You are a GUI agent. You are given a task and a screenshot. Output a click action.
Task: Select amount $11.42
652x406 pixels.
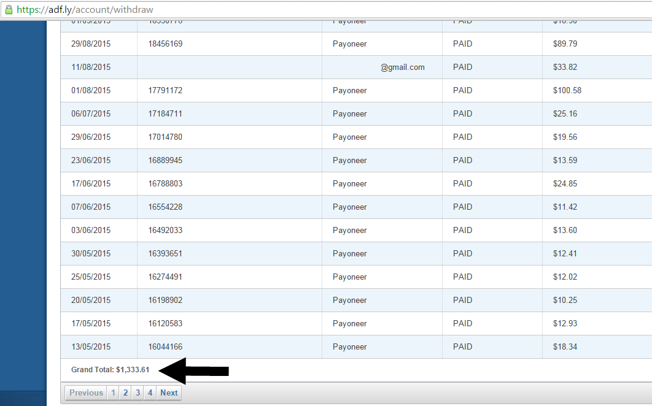[x=565, y=207]
